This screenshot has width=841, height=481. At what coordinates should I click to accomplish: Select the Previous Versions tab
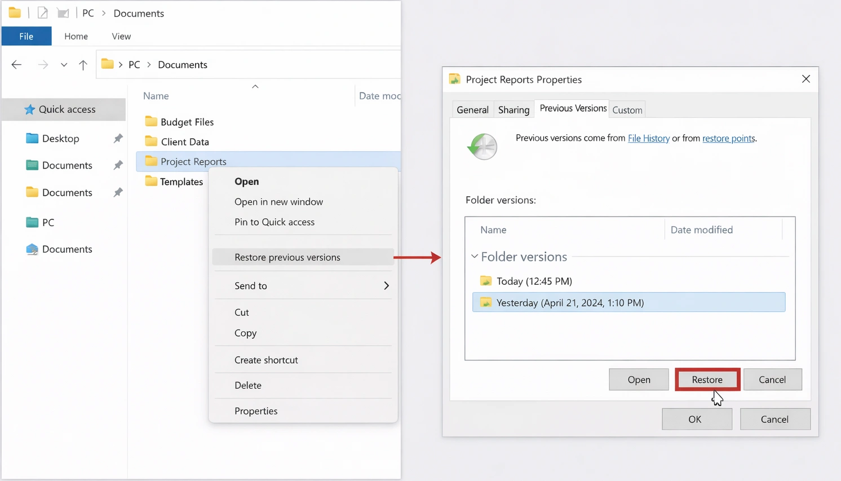[x=573, y=108]
